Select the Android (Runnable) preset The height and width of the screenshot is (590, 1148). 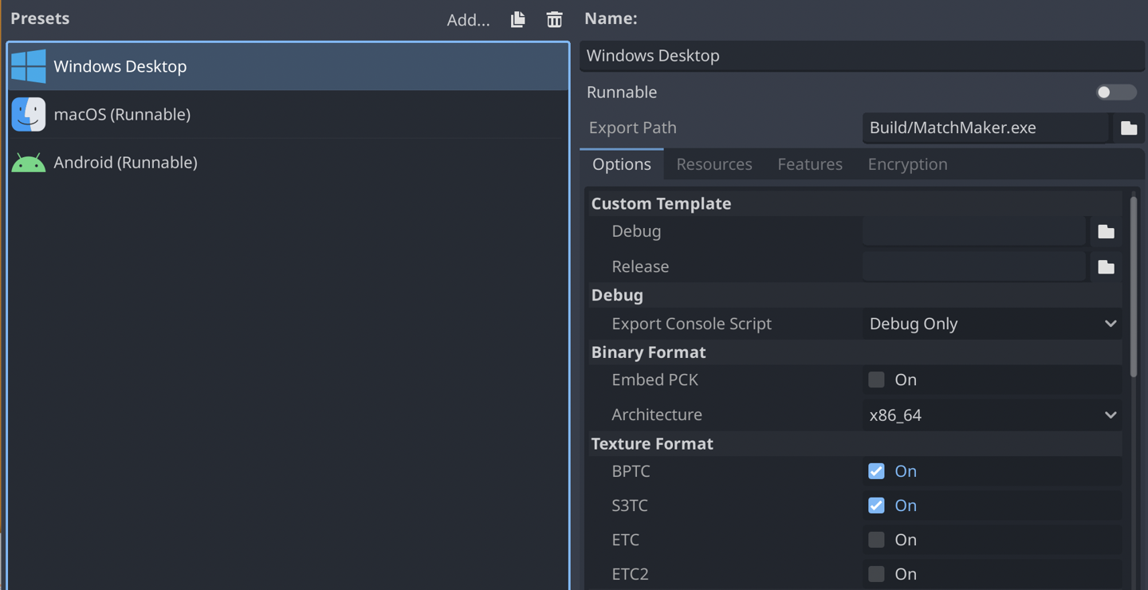[288, 162]
